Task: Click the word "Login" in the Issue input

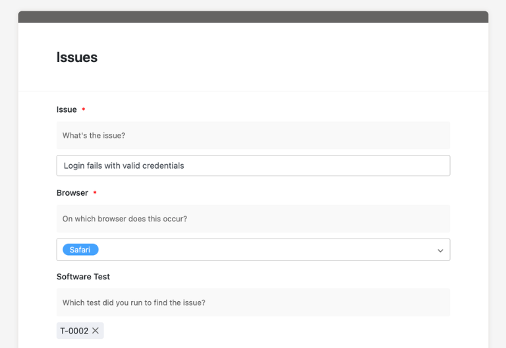Action: 74,165
